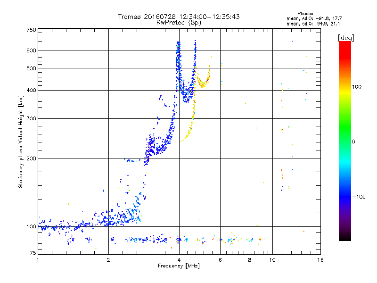Screen dimensions: 377x283
Task: Click the 'mean, sd,X: 94.9, 21.1' line
Action: pyautogui.click(x=313, y=24)
